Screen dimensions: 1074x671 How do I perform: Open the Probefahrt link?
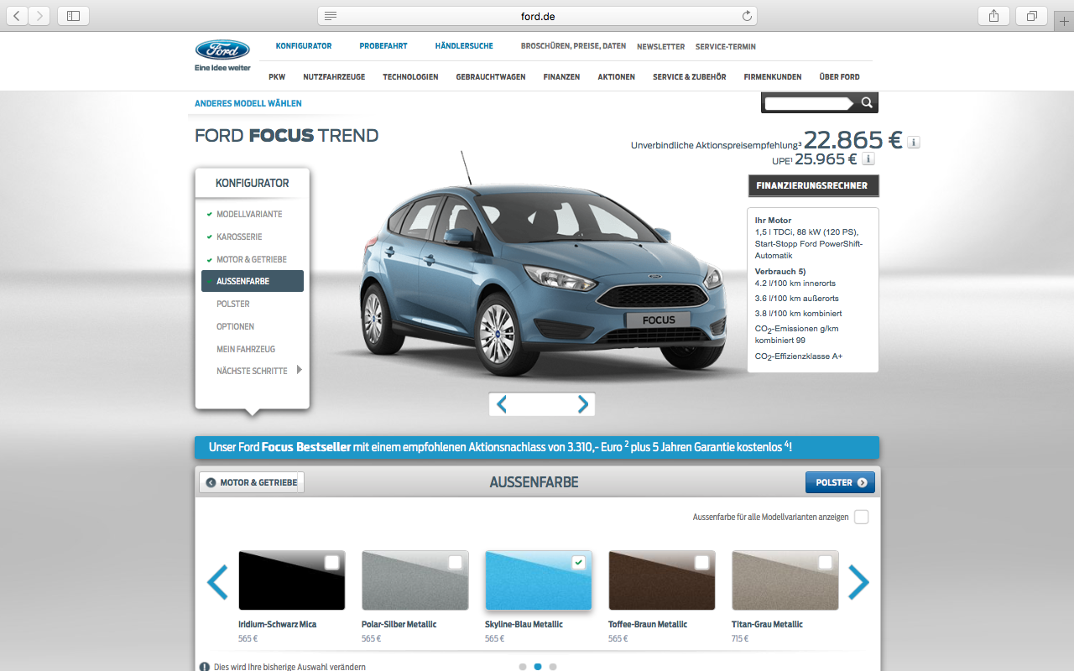click(383, 46)
